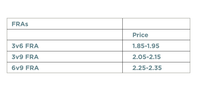This screenshot has height=92, width=197.
Task: Click the 3v9 text in second row
Action: coord(17,57)
